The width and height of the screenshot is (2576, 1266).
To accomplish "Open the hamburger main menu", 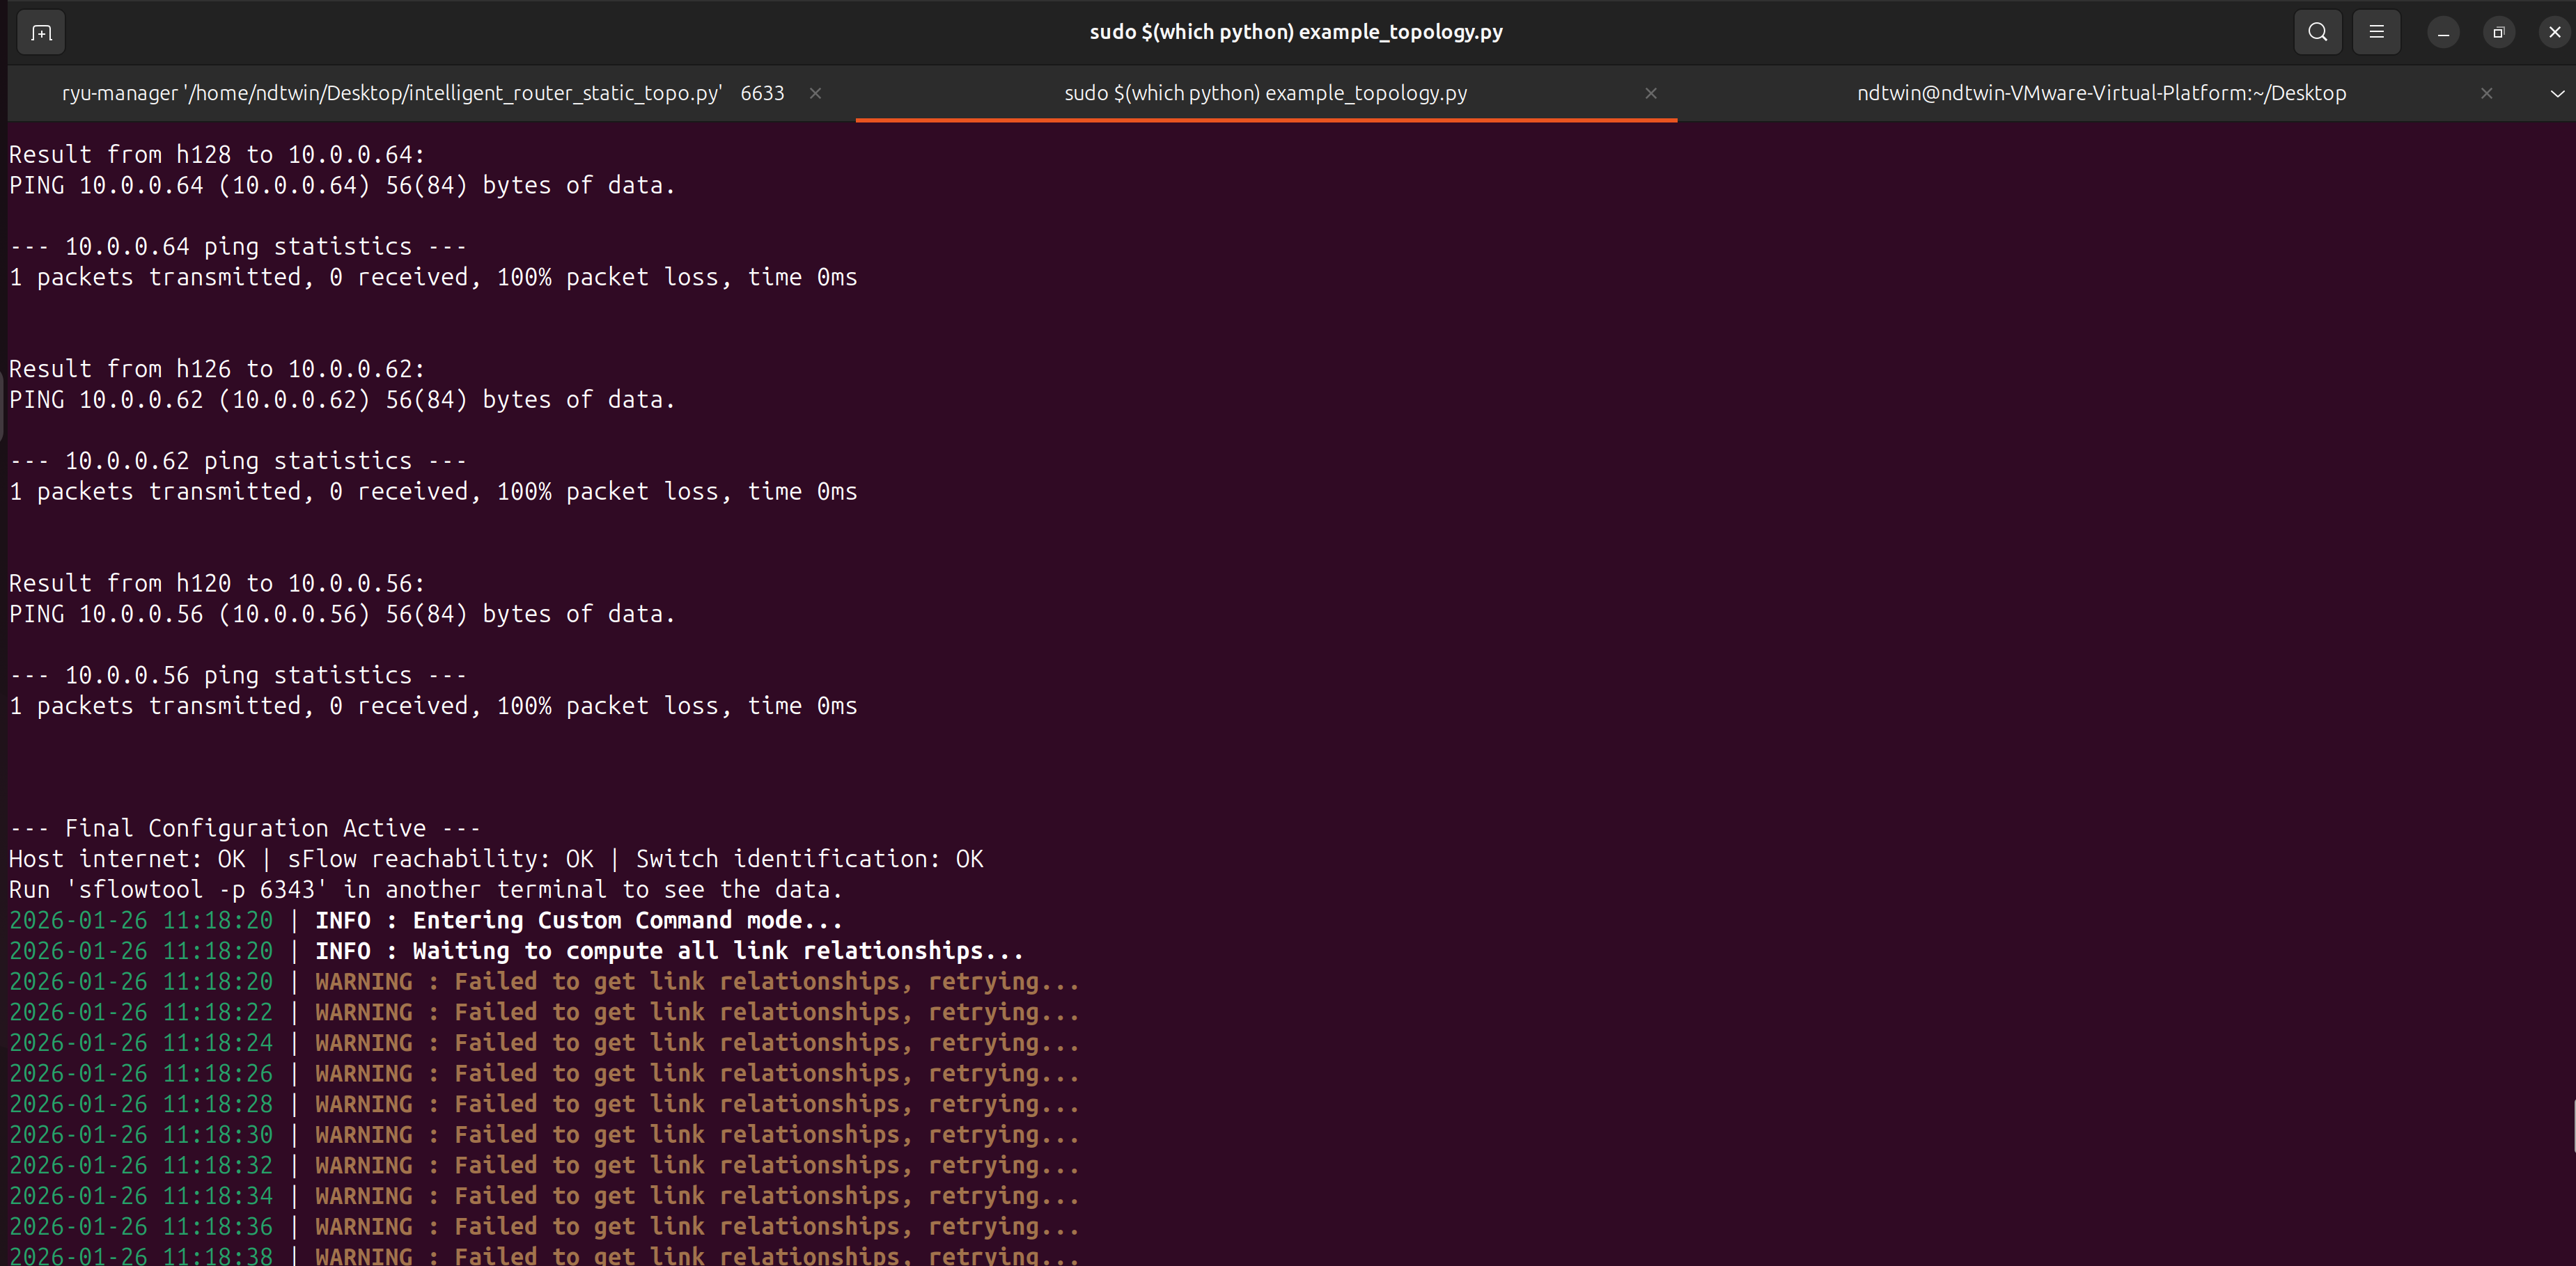I will click(x=2376, y=32).
